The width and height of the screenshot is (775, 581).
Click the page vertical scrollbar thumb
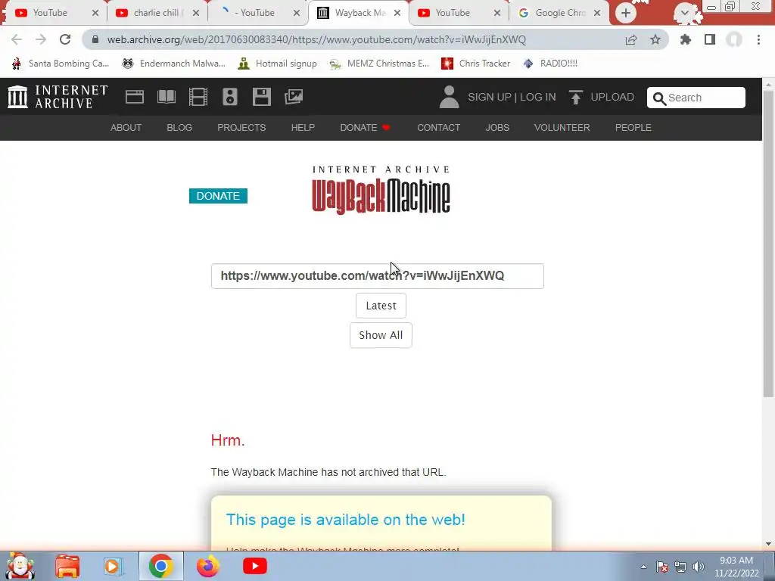click(x=768, y=244)
